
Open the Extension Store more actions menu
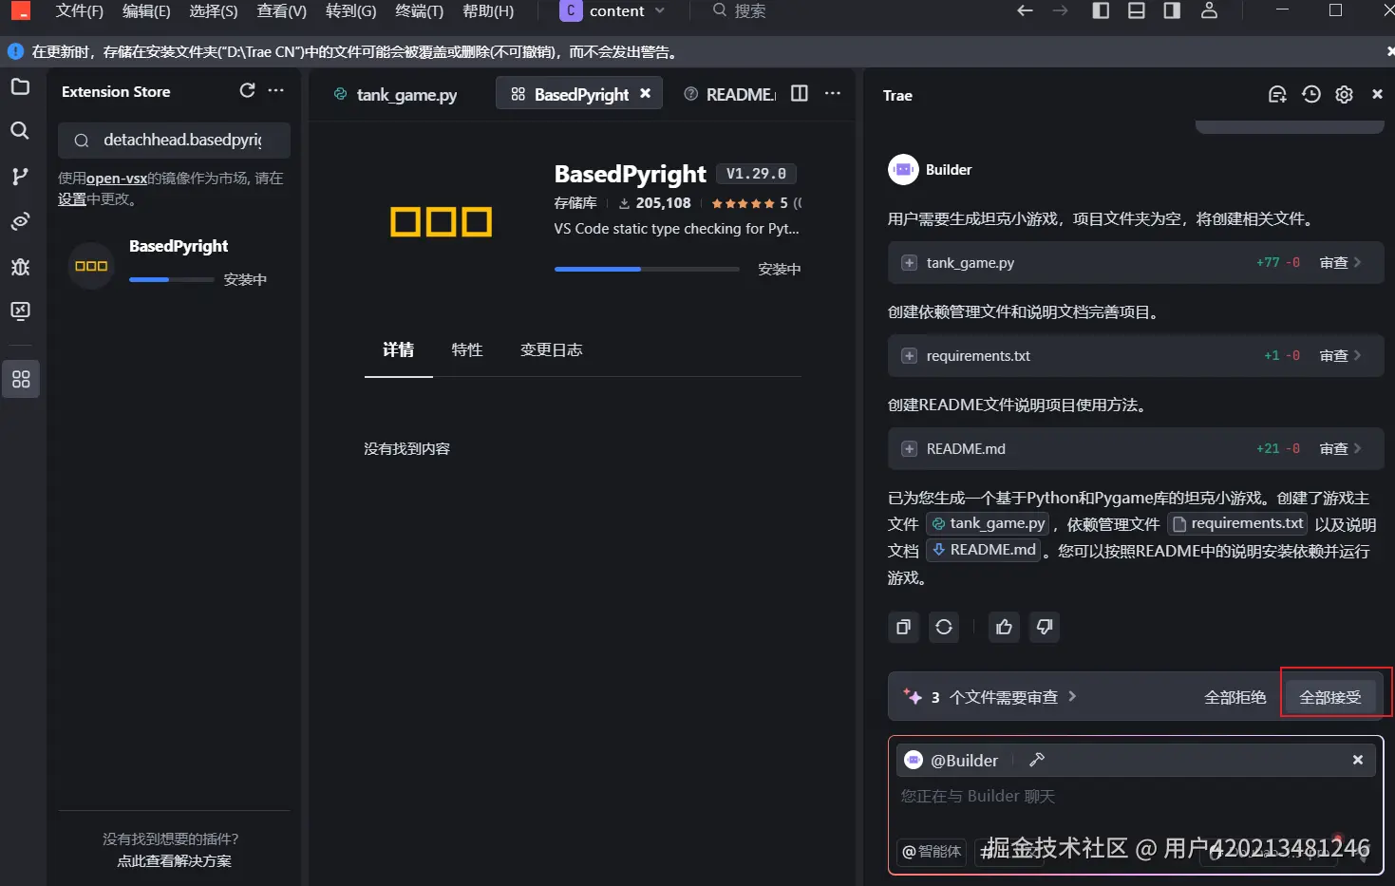click(x=276, y=90)
